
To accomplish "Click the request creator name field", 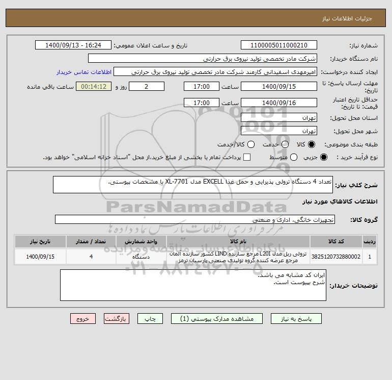I will 215,71.
